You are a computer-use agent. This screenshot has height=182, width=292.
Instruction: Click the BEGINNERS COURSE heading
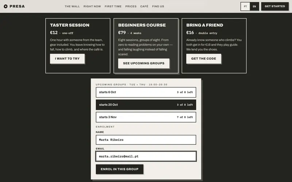(x=142, y=25)
